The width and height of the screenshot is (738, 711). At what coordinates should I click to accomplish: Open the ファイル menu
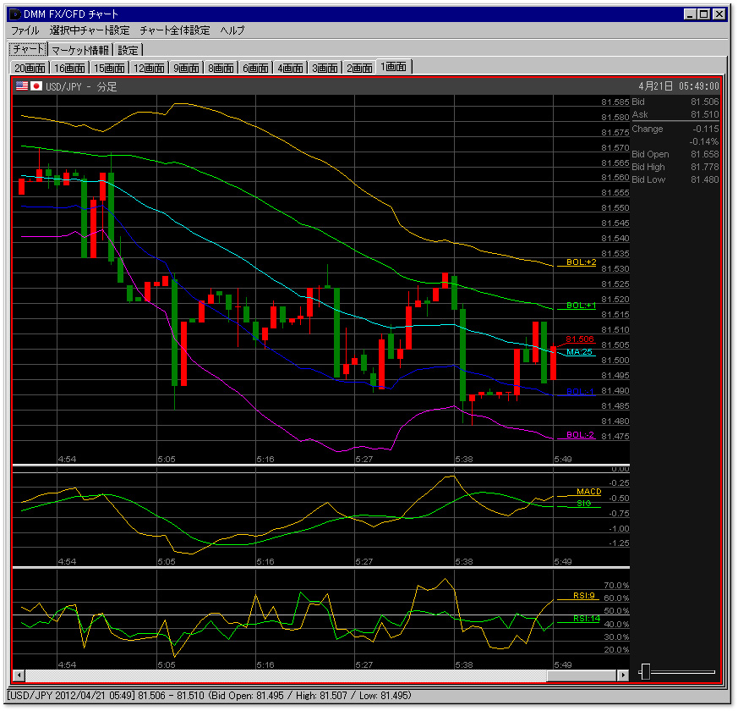point(25,30)
